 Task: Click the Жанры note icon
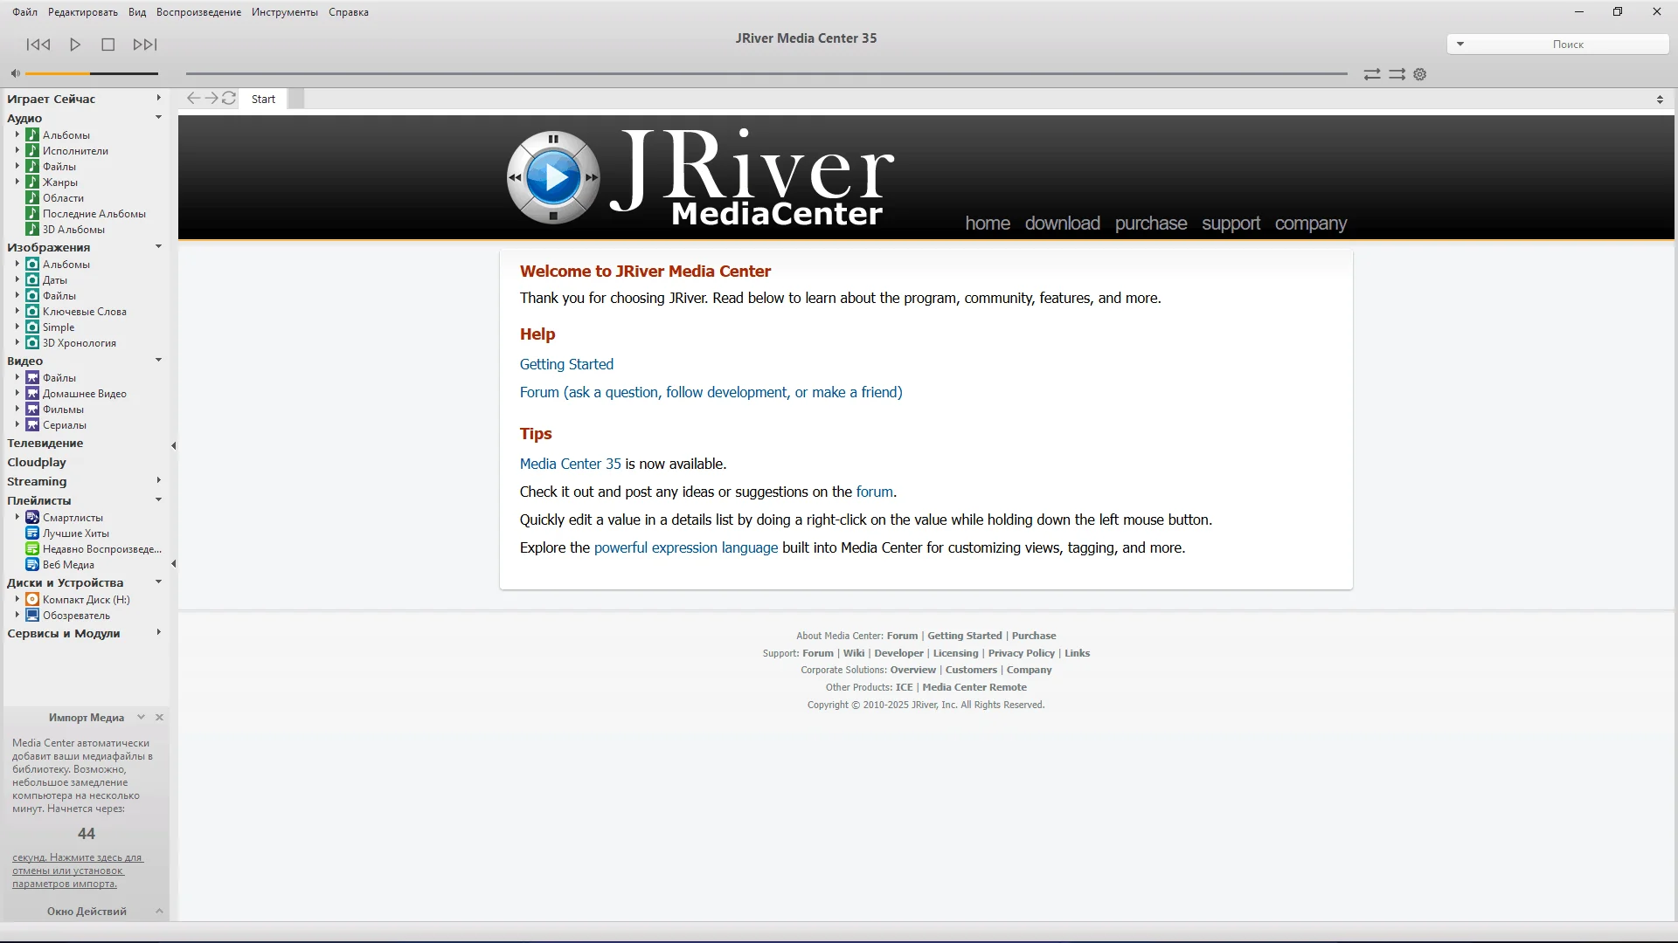(x=32, y=182)
